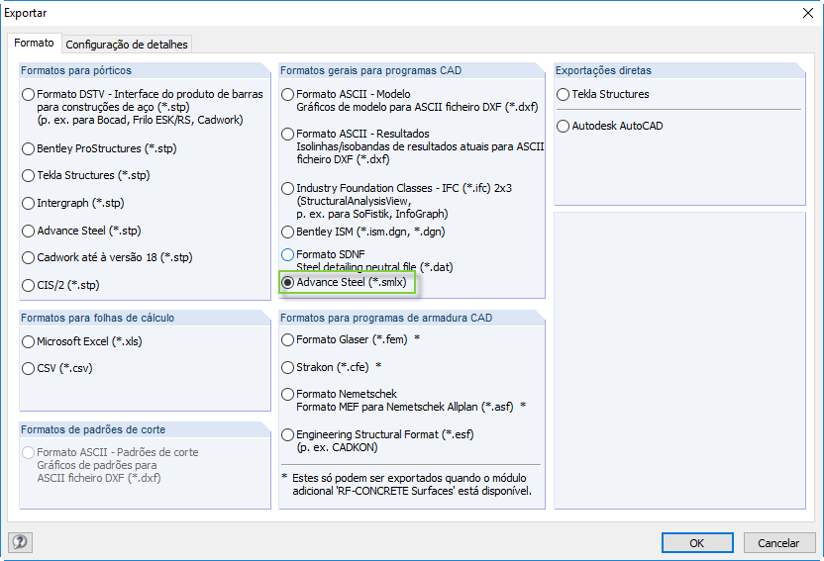Select Tekla Structures (*.stp) format
824x561 pixels.
coord(29,176)
